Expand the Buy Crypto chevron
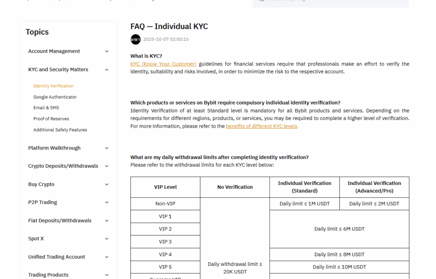Image resolution: width=436 pixels, height=279 pixels. (x=107, y=185)
